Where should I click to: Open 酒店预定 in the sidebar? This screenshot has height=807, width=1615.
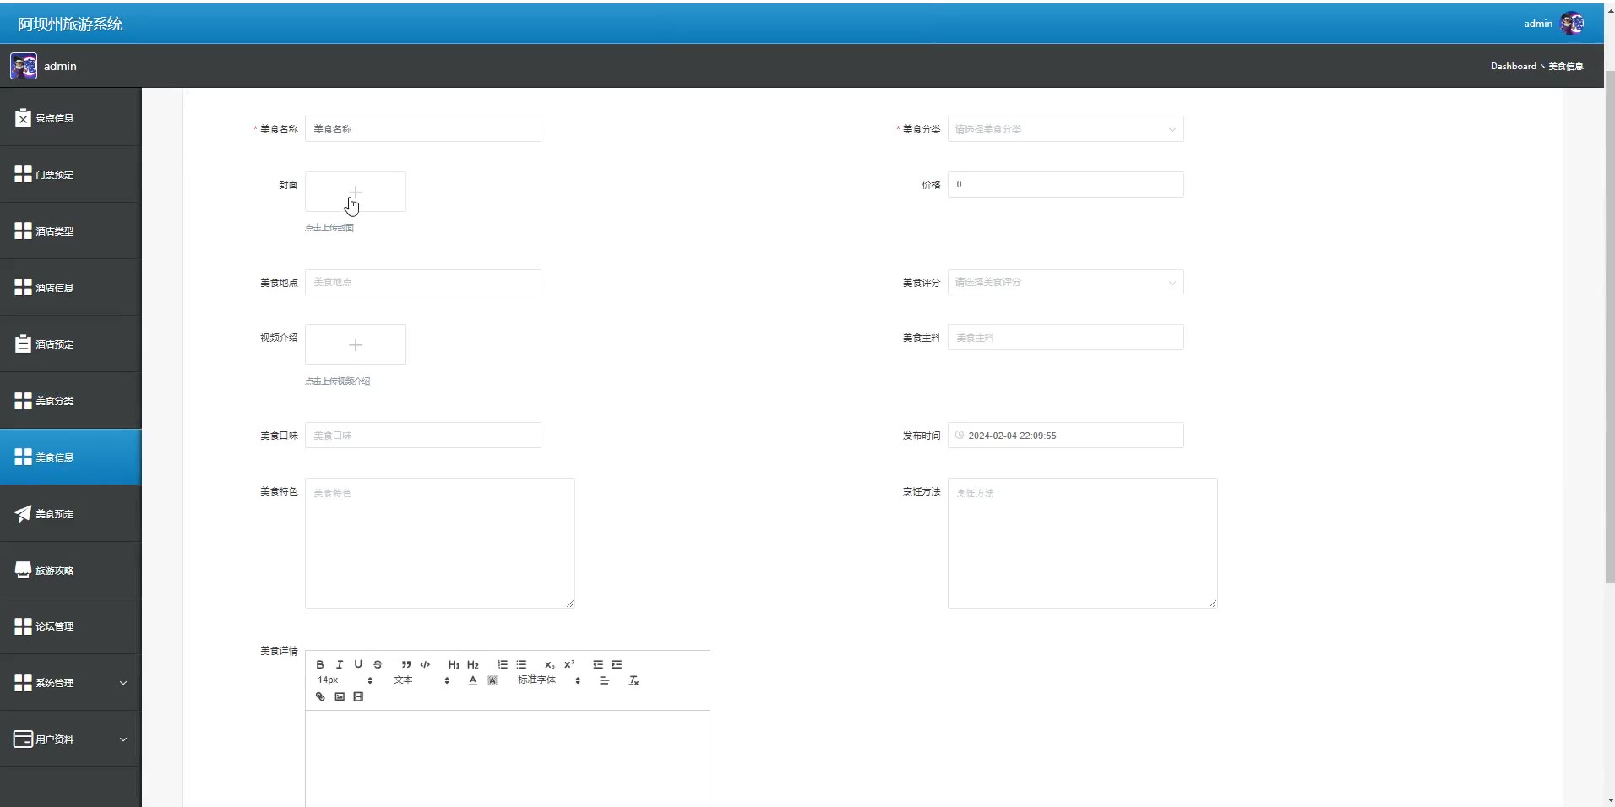pos(70,344)
